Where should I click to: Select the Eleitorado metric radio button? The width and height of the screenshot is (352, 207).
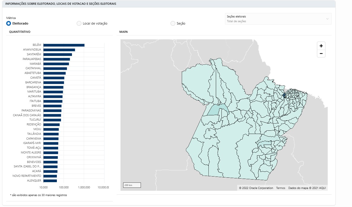[x=9, y=23]
